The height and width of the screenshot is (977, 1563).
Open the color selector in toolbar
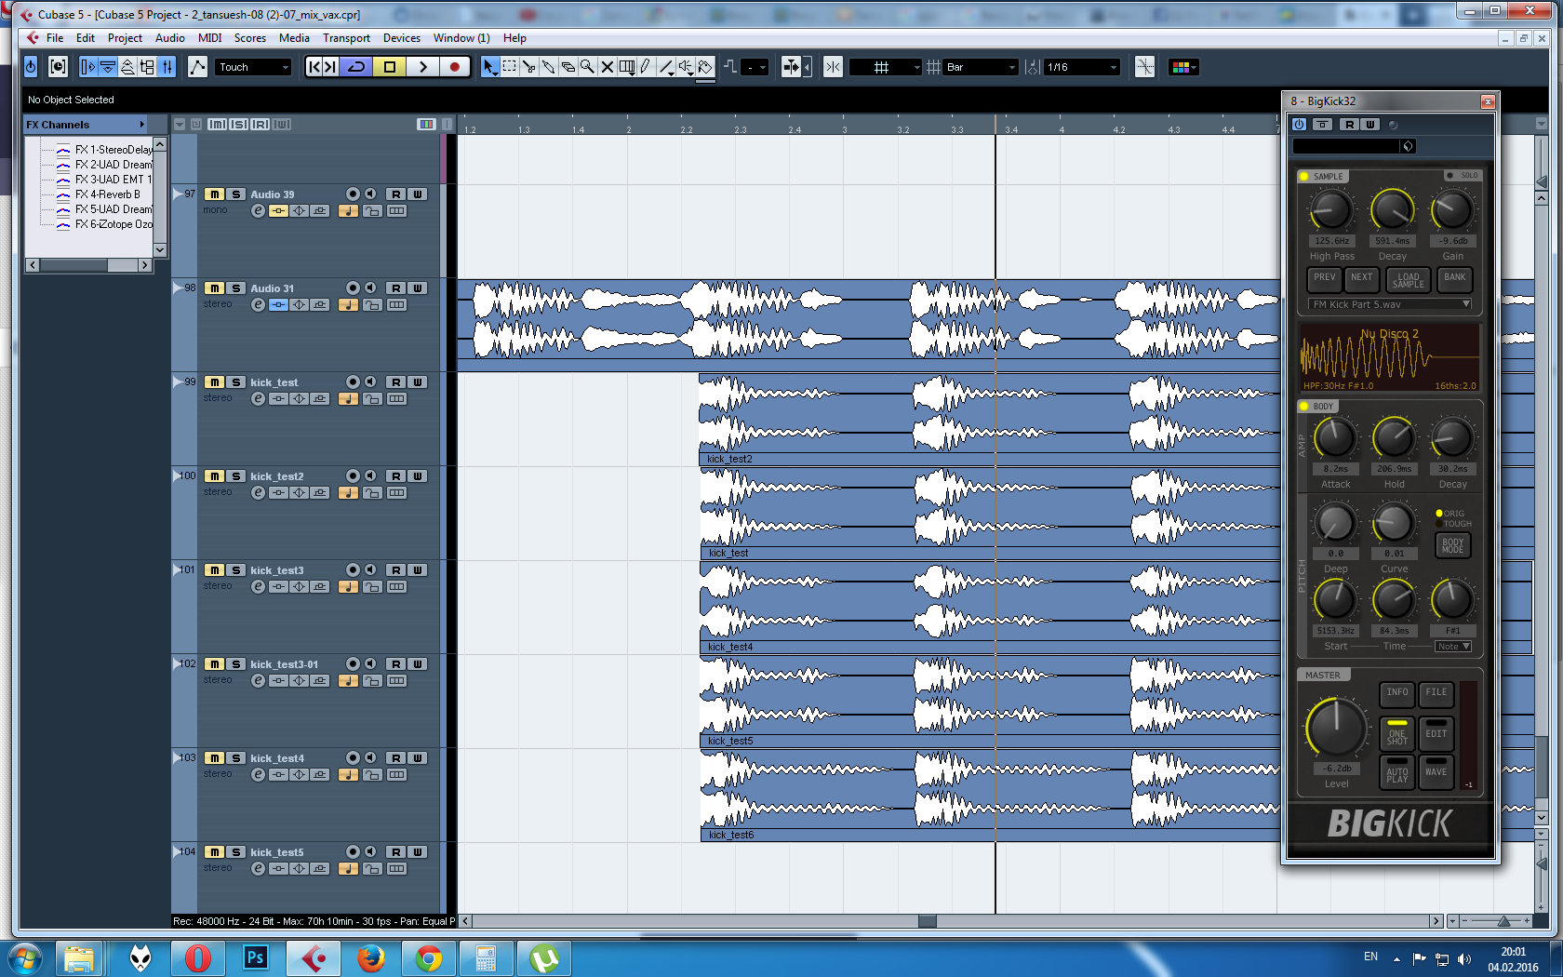[x=1183, y=67]
